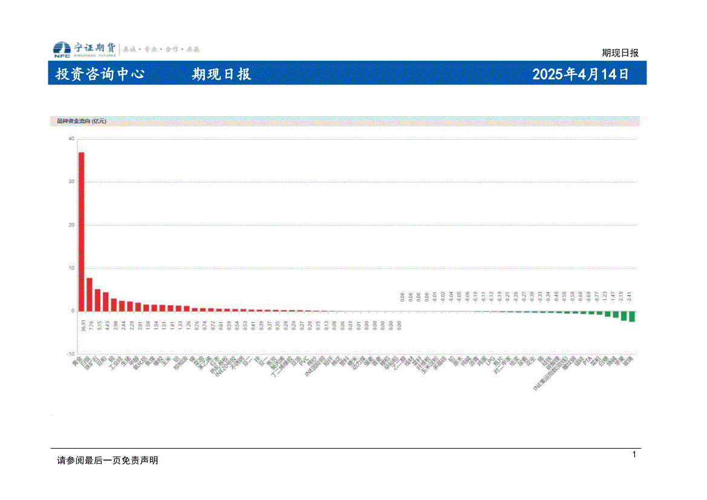Image resolution: width=707 pixels, height=500 pixels.
Task: Click the x-axis label LPG
Action: (490, 361)
